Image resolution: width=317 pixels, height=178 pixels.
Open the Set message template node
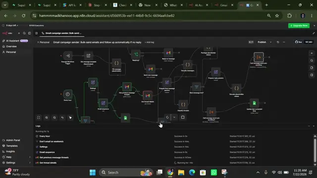88,55
